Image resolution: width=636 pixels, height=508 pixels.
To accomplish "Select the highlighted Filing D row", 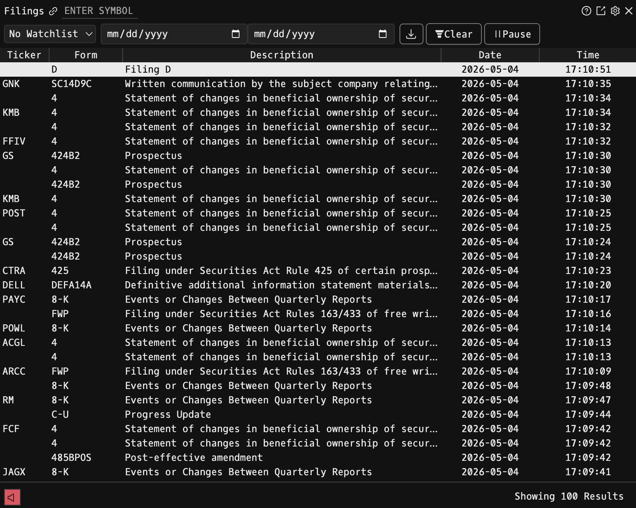I will tap(318, 69).
